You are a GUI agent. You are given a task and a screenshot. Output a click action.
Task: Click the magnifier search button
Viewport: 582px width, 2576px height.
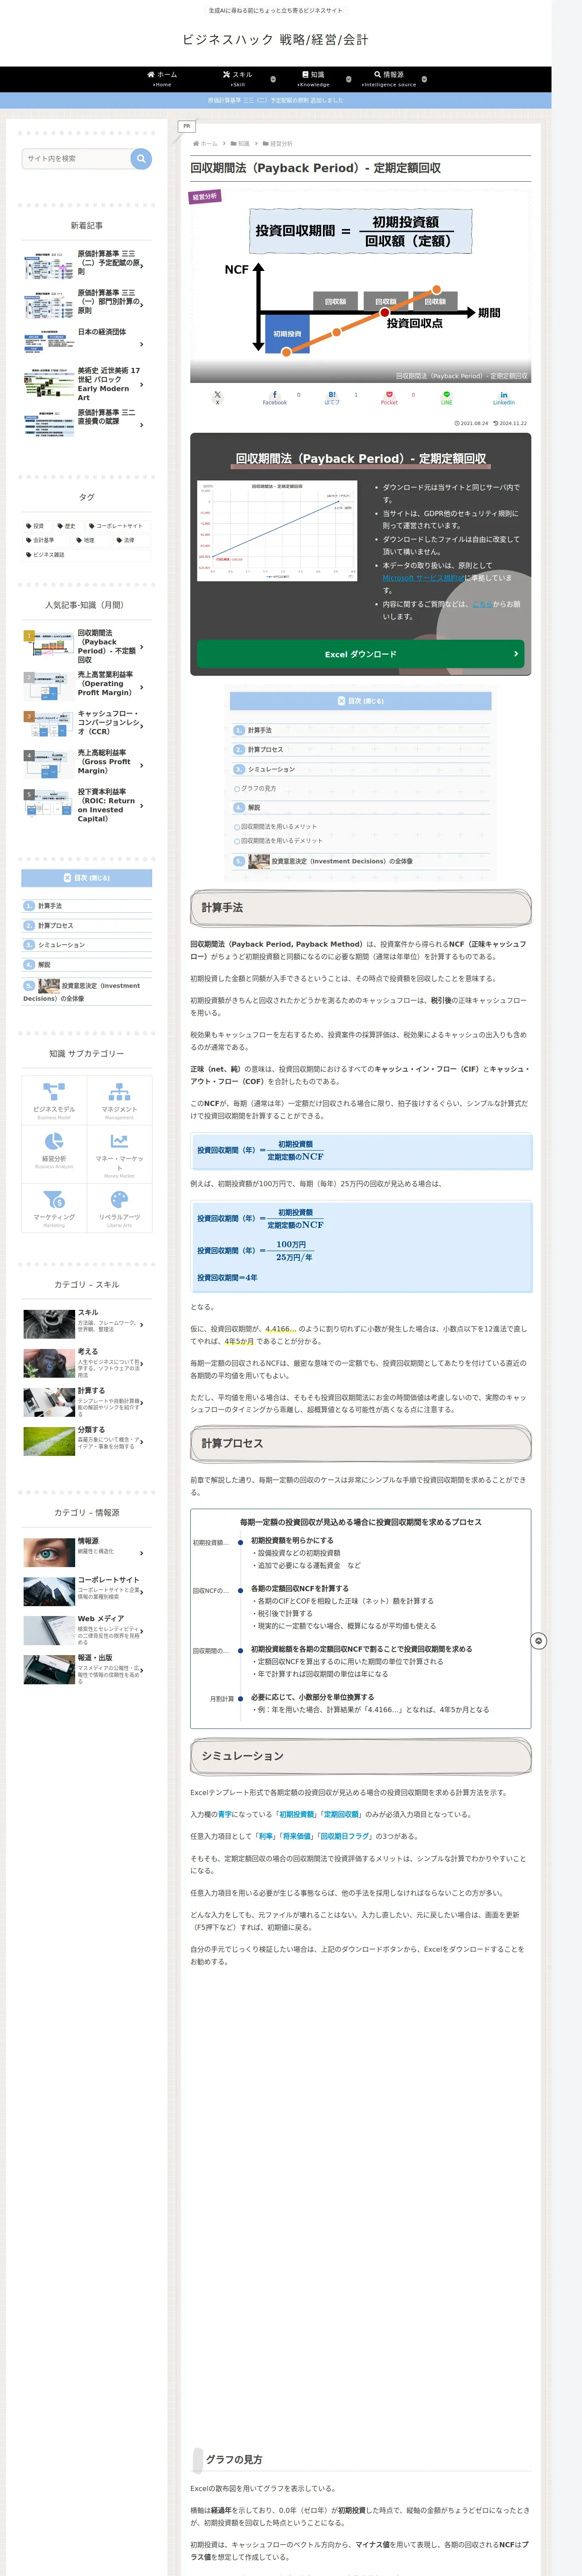coord(141,158)
